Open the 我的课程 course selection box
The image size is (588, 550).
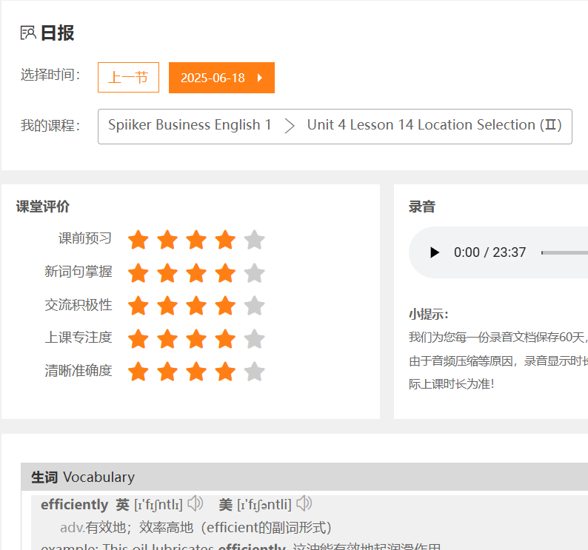tap(335, 126)
